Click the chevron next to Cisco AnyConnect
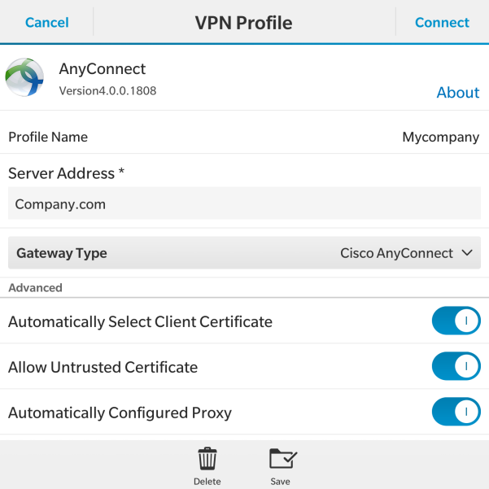489x489 pixels. (x=467, y=253)
